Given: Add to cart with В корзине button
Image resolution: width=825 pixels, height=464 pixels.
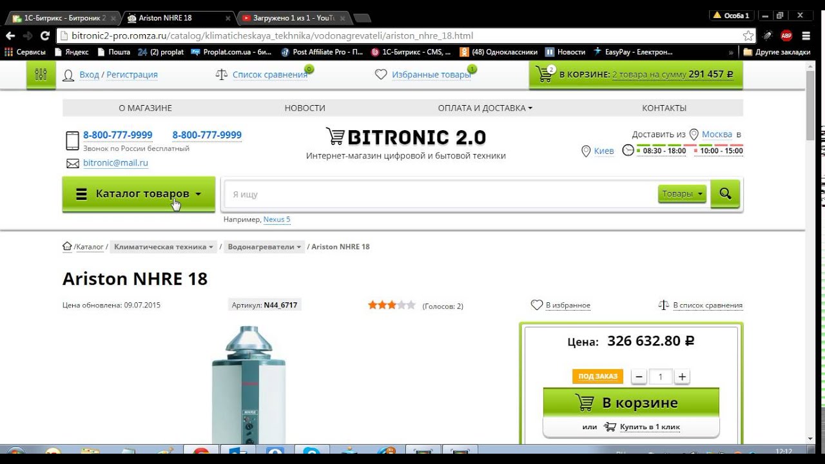Looking at the screenshot, I should 631,403.
